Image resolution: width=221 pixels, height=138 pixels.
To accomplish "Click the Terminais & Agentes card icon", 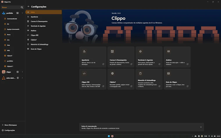I will [140, 51].
